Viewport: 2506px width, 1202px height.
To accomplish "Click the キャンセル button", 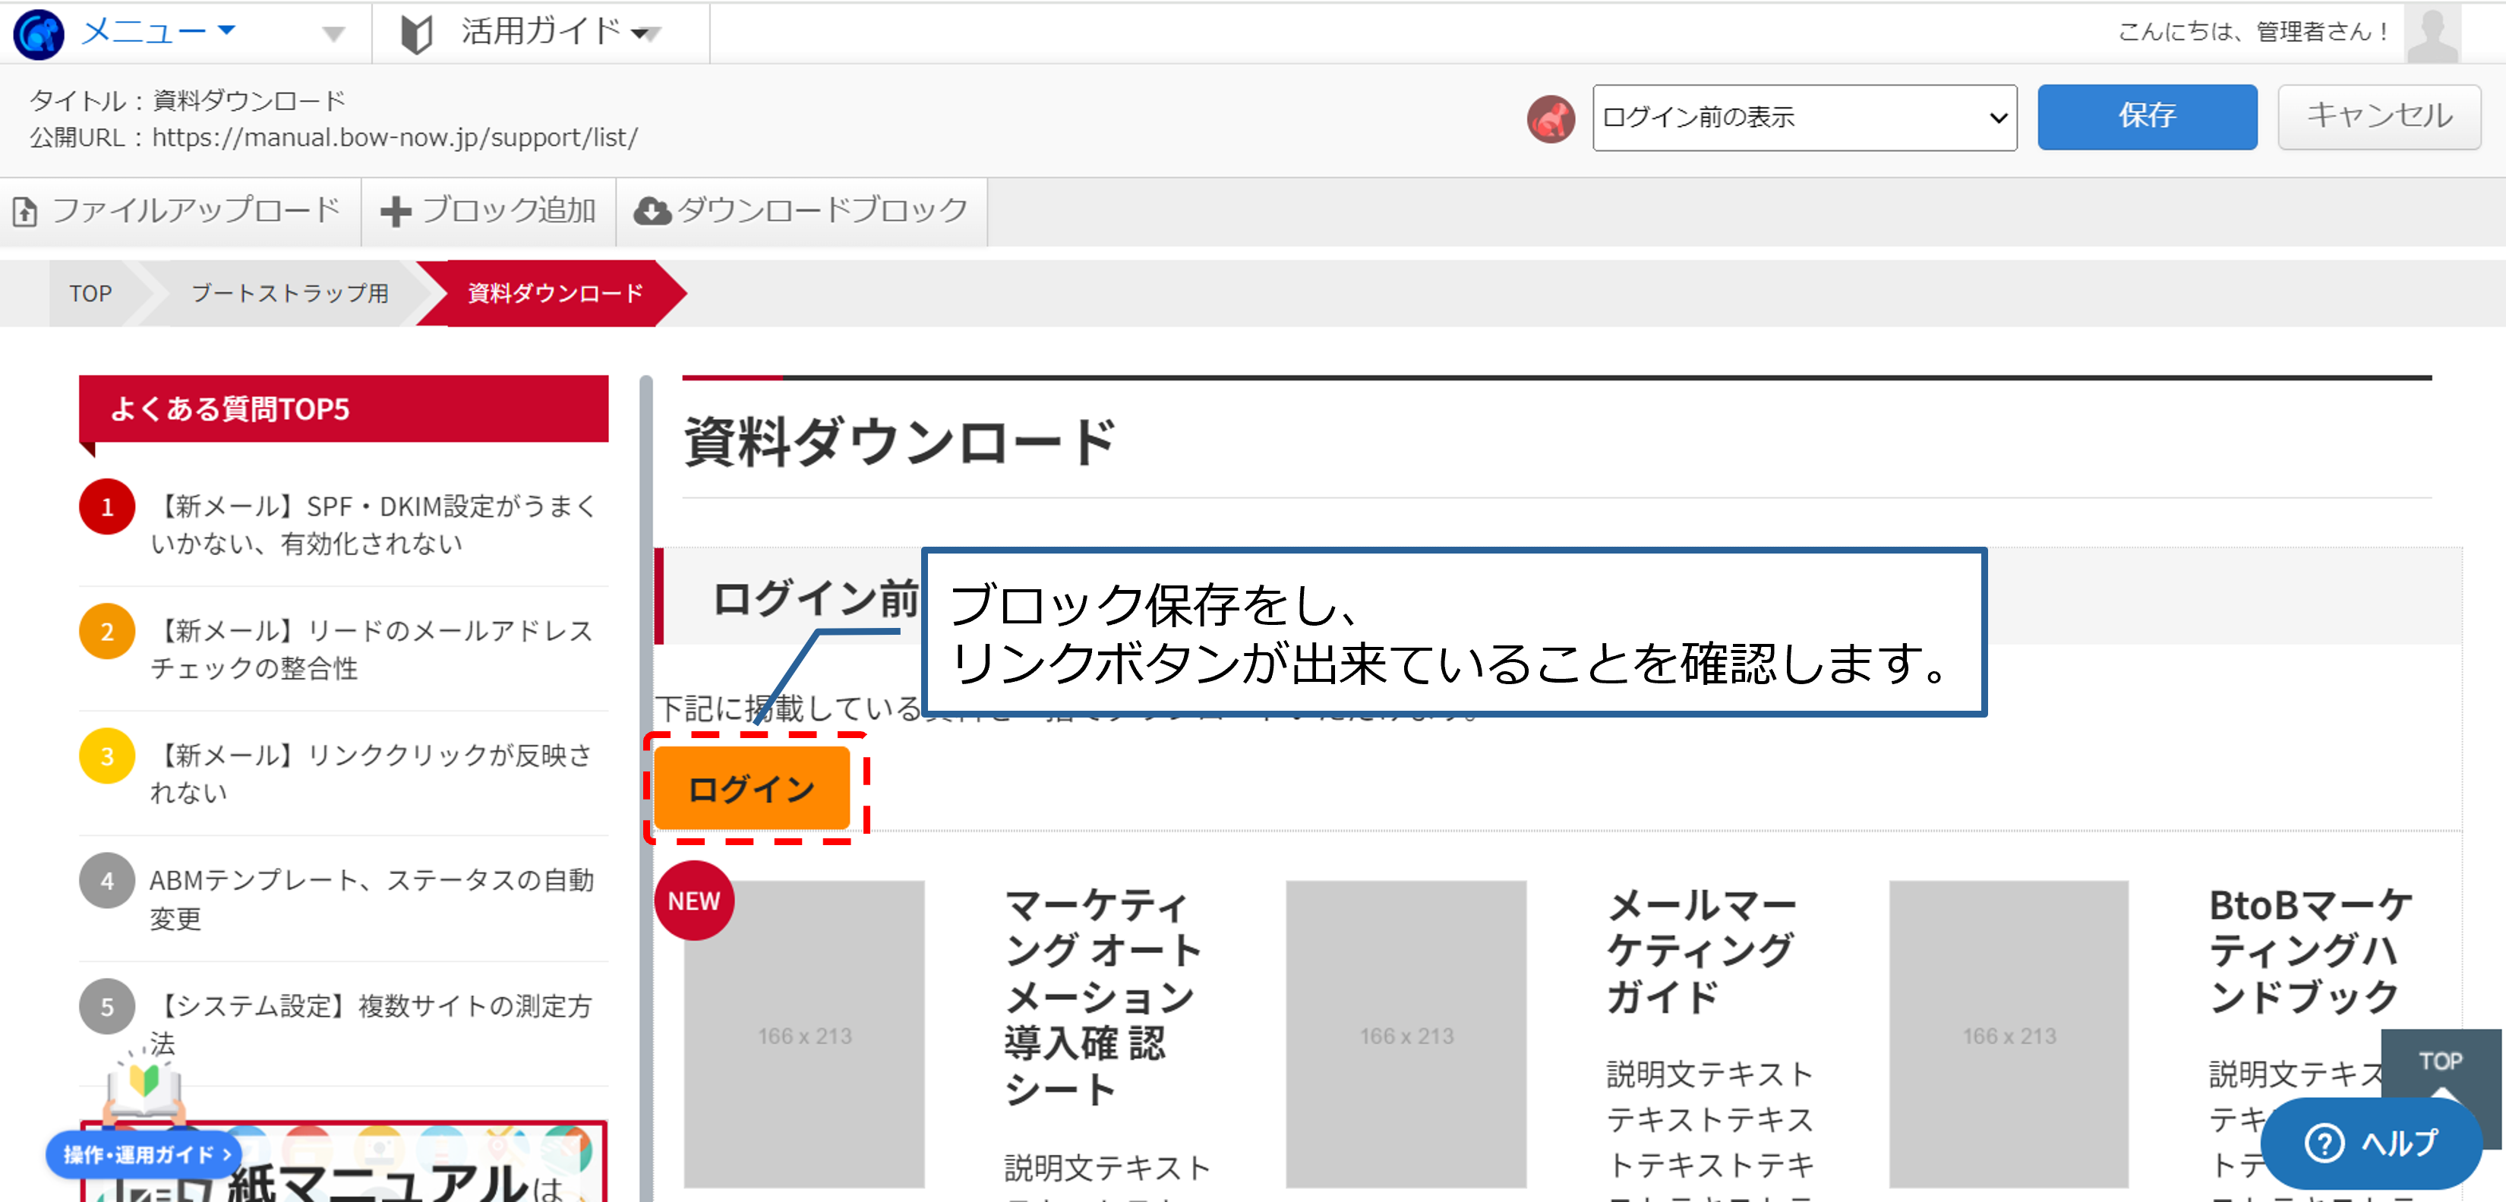I will point(2378,117).
